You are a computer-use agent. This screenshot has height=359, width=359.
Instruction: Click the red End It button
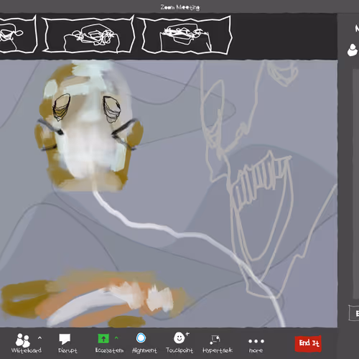coord(308,343)
